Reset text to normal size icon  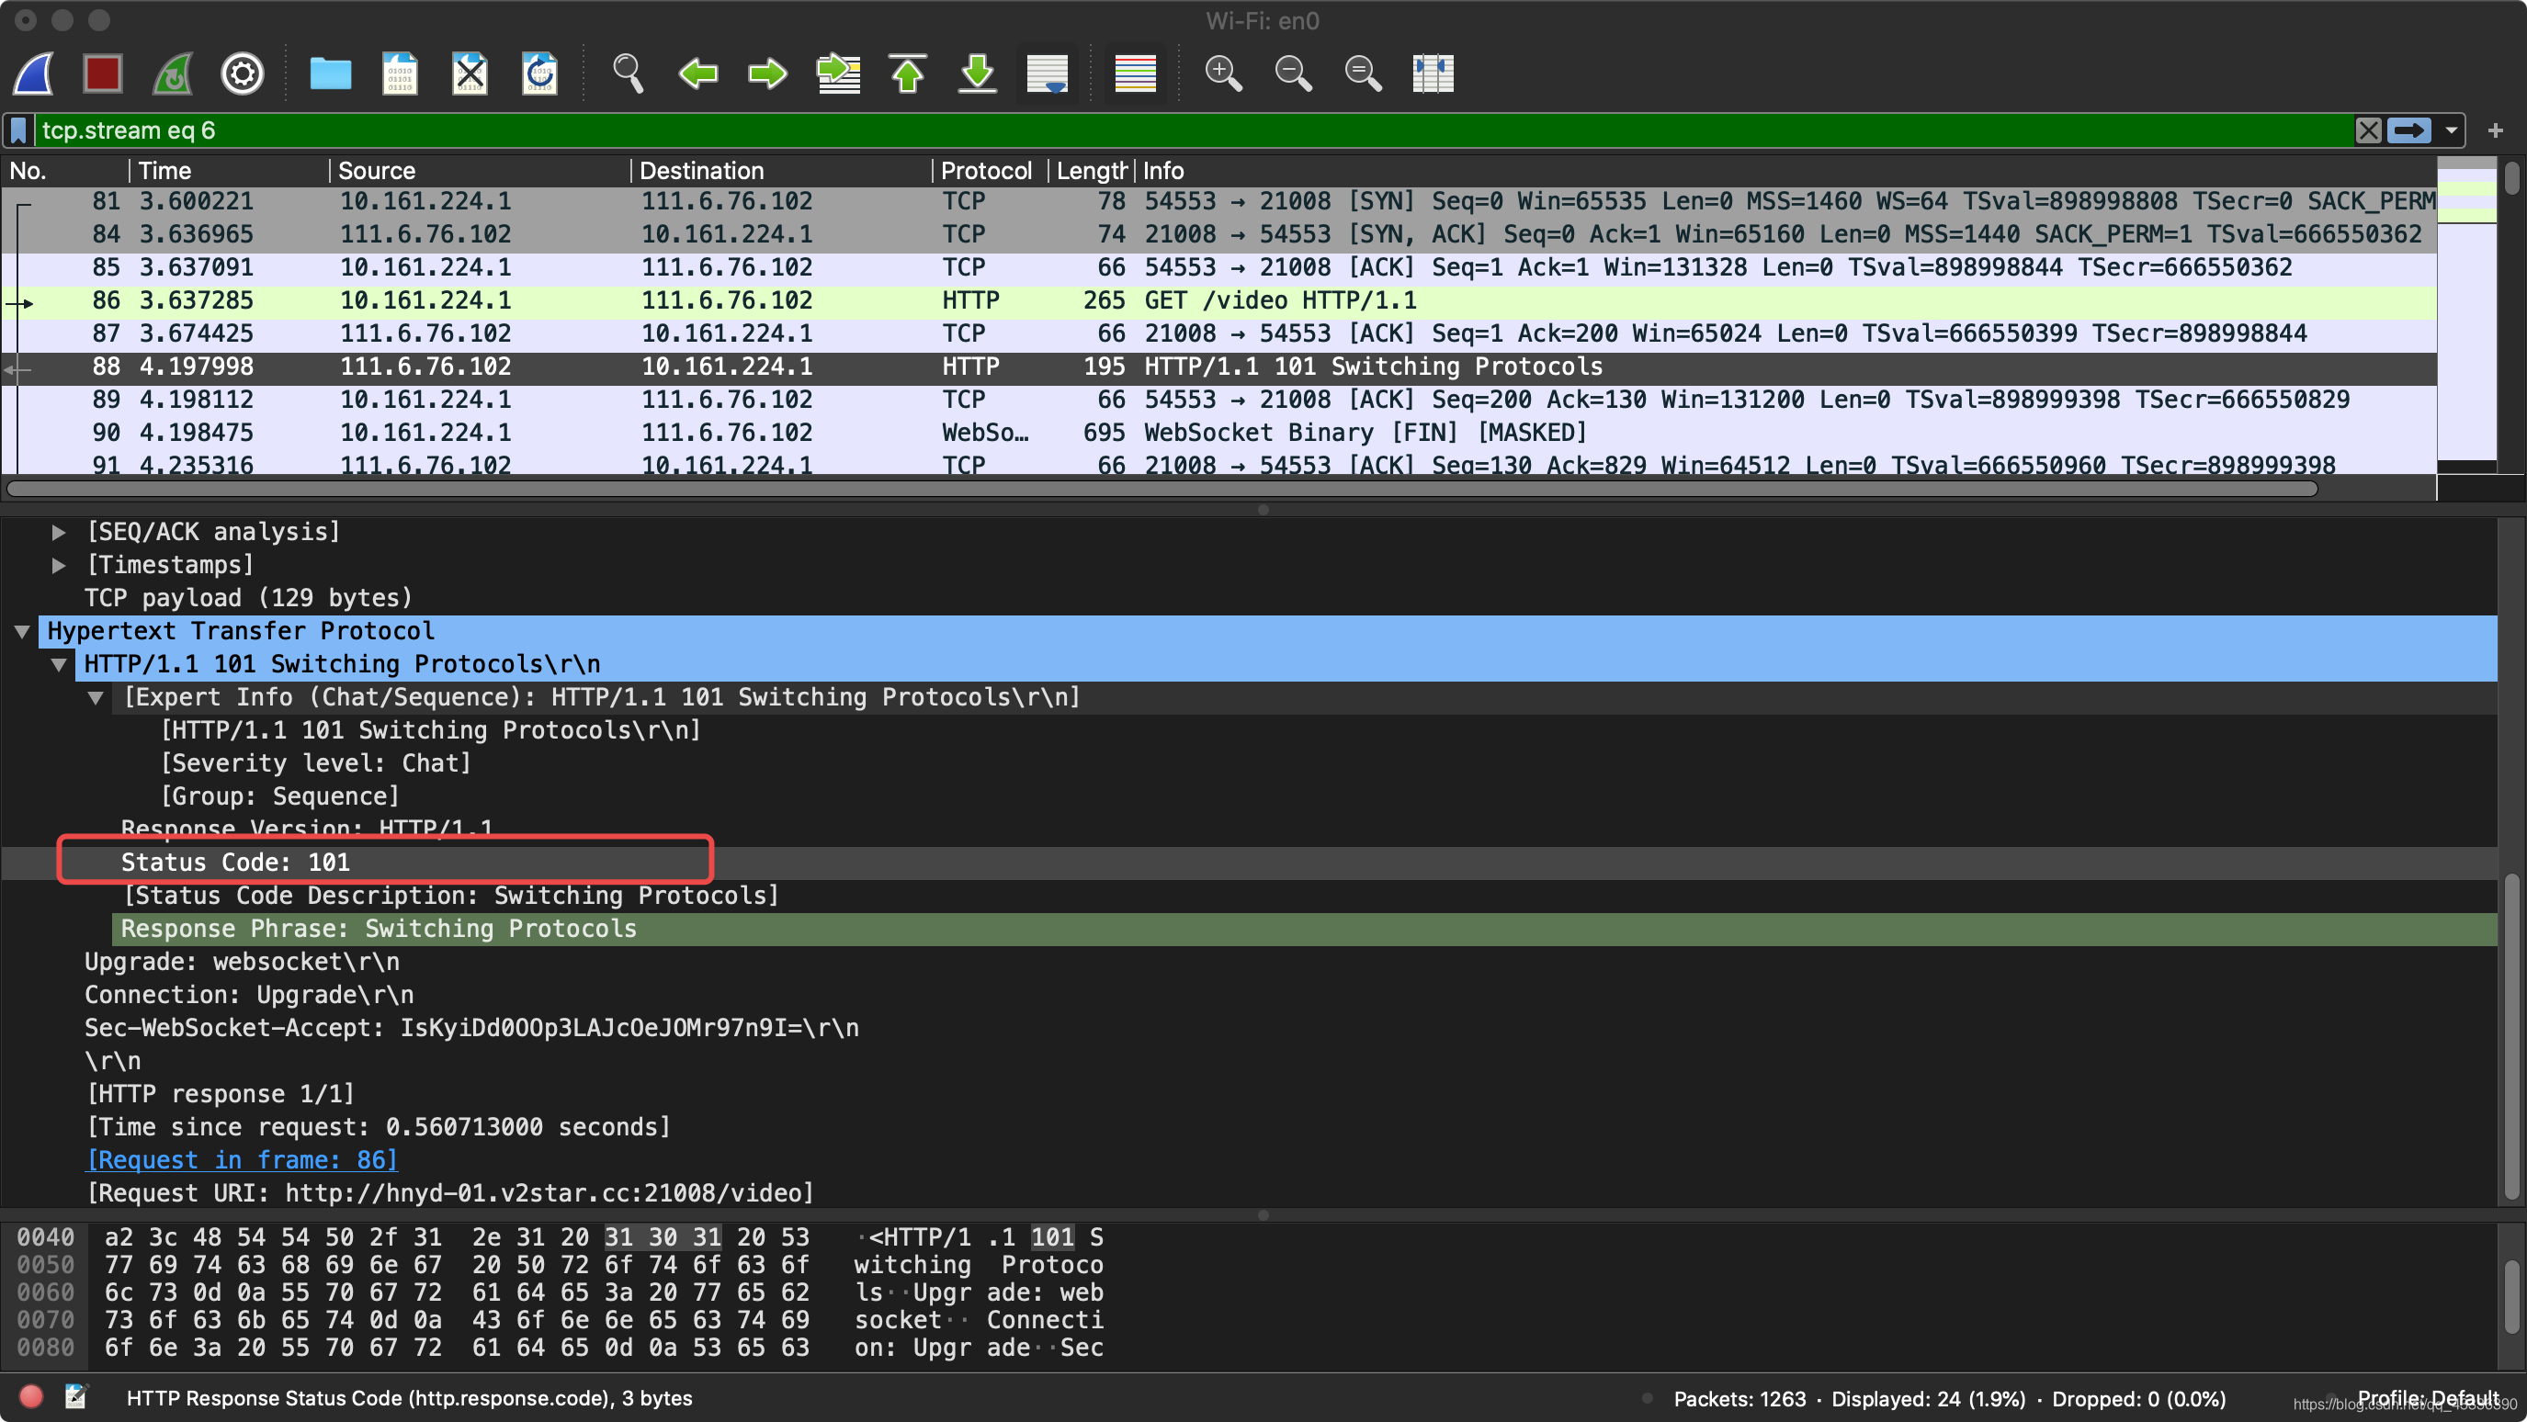pyautogui.click(x=1364, y=73)
